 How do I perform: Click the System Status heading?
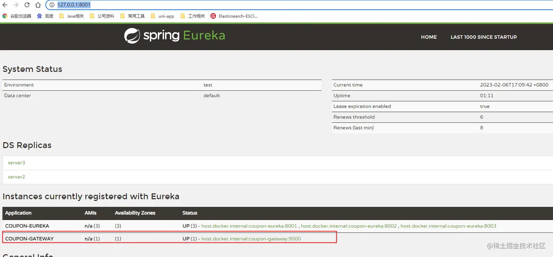32,69
